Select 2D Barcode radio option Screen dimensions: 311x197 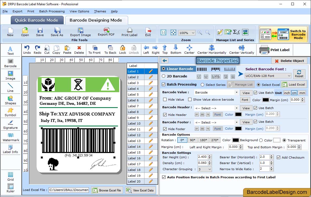[163, 76]
